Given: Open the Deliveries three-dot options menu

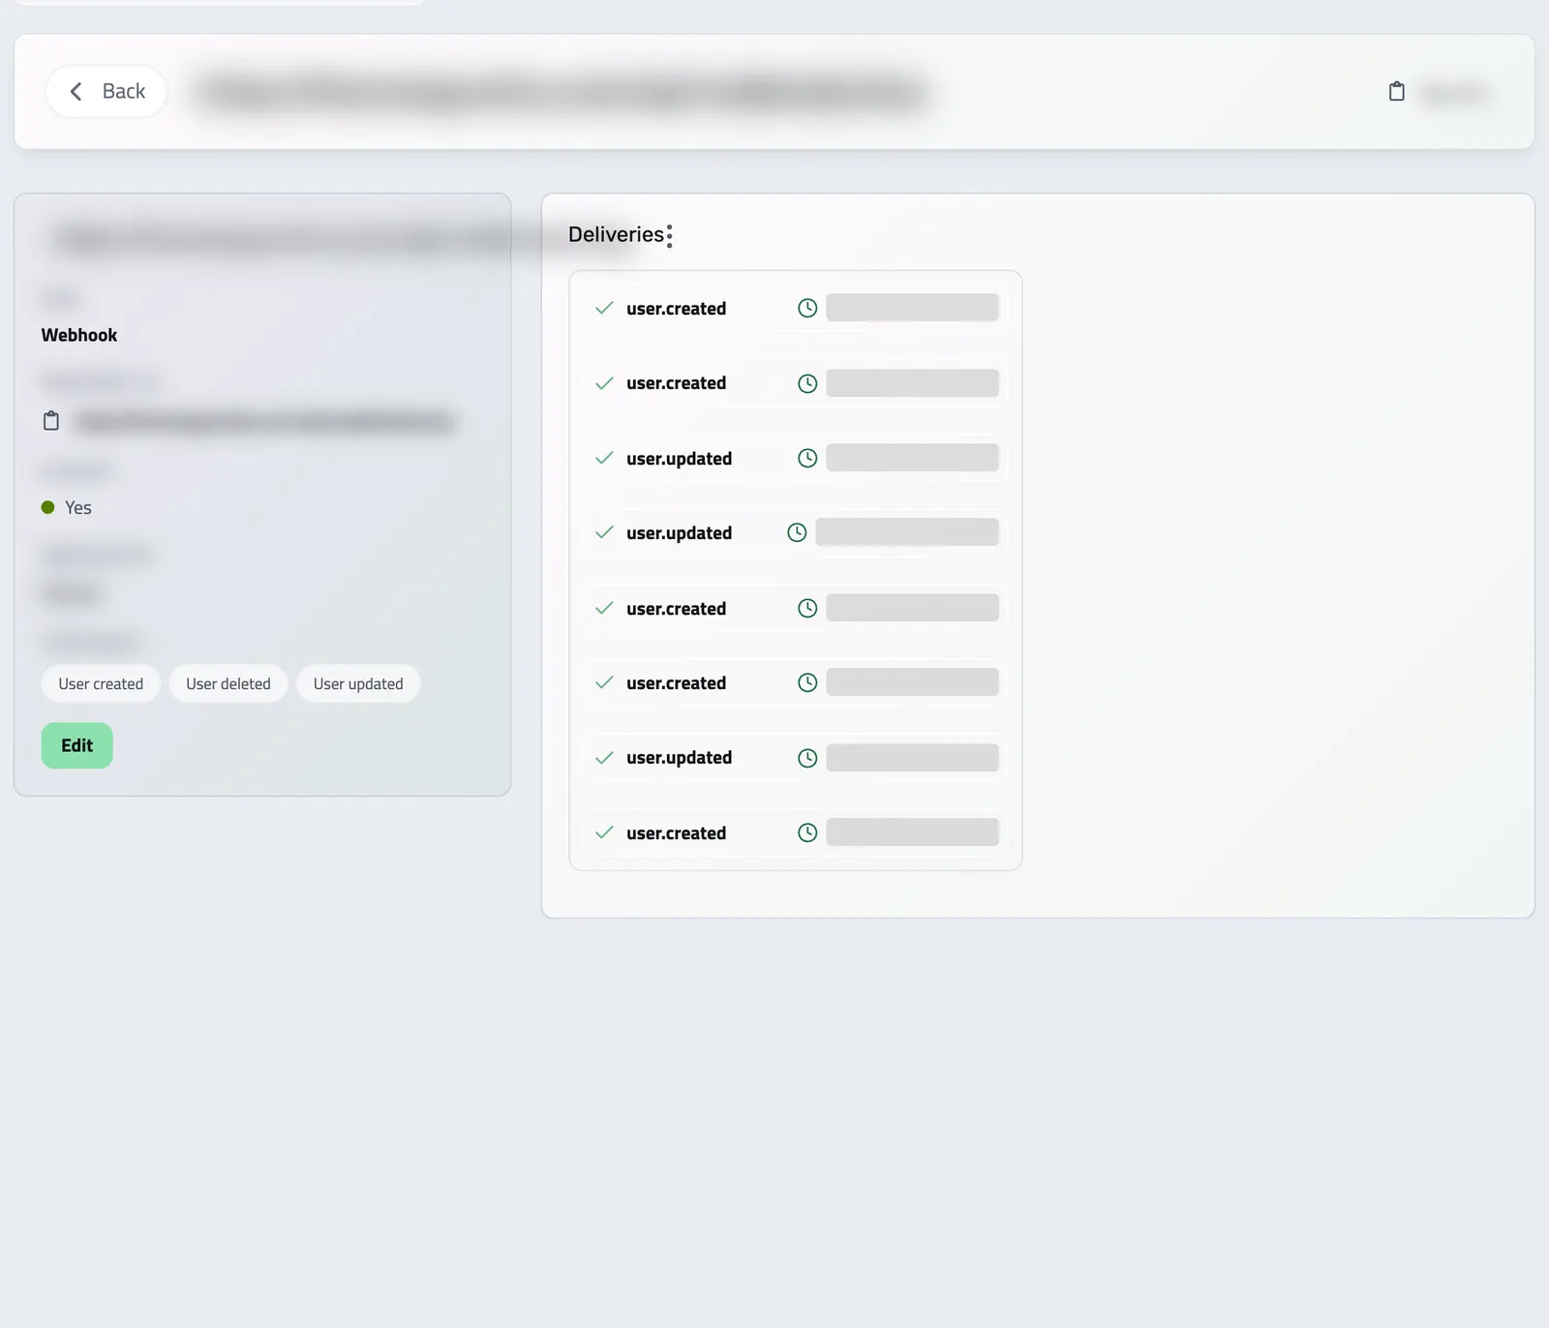Looking at the screenshot, I should [x=669, y=235].
